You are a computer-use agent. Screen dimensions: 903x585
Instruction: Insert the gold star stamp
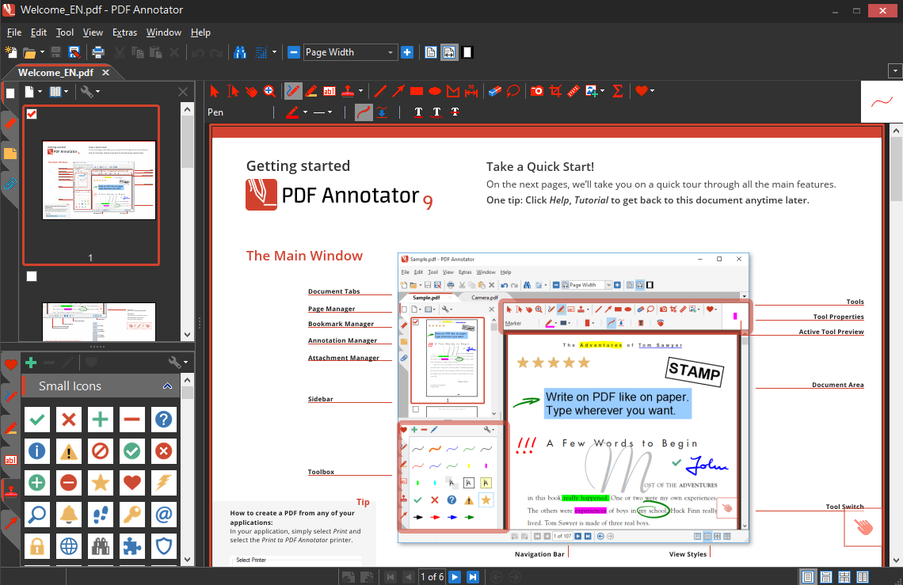pos(100,481)
